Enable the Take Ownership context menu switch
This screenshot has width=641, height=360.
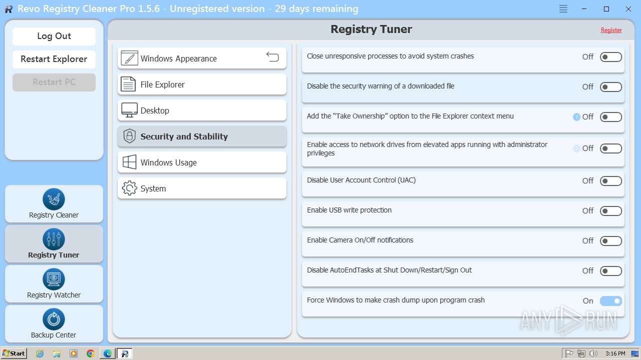pyautogui.click(x=611, y=117)
